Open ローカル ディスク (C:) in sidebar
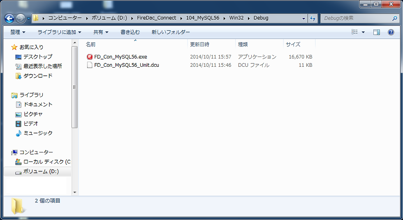Image resolution: width=403 pixels, height=220 pixels. point(47,162)
